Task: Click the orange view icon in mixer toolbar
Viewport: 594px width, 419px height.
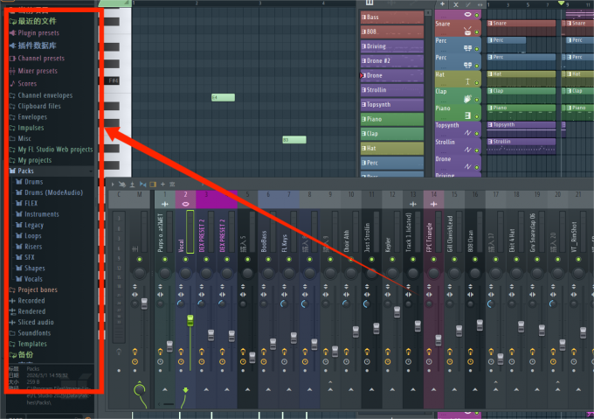Action: click(x=153, y=185)
